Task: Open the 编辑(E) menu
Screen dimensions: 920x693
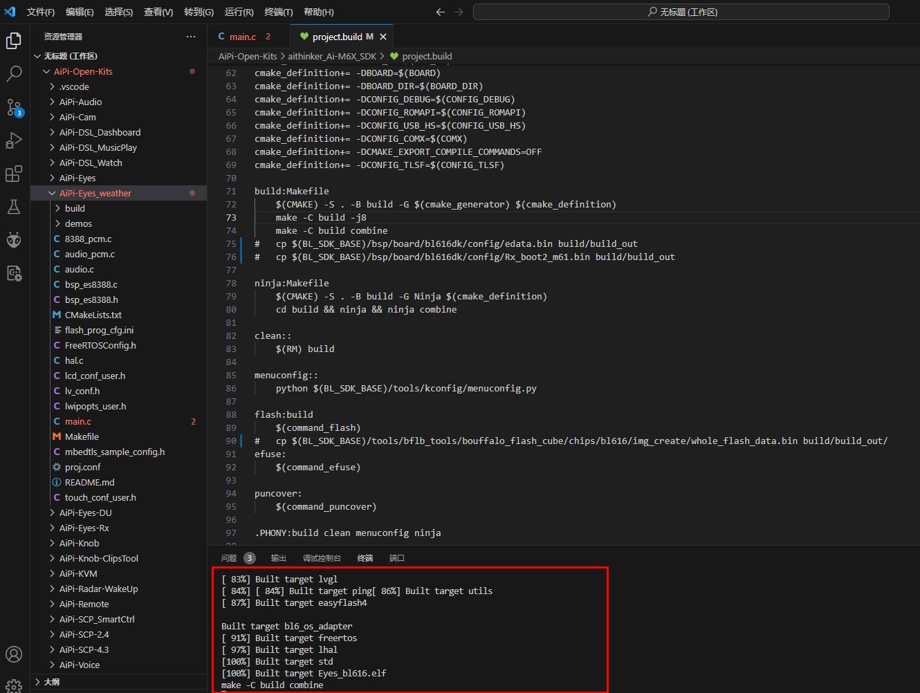Action: (80, 12)
